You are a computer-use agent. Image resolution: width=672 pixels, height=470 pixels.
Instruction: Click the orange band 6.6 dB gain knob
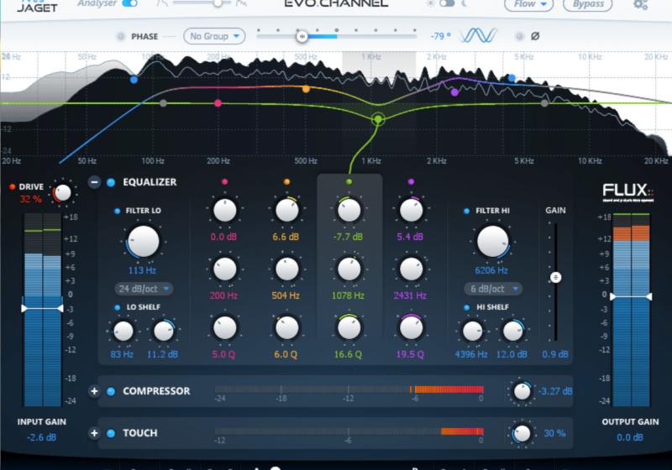pyautogui.click(x=286, y=210)
